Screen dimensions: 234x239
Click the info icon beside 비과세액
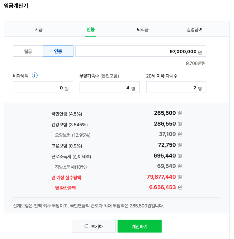35,76
